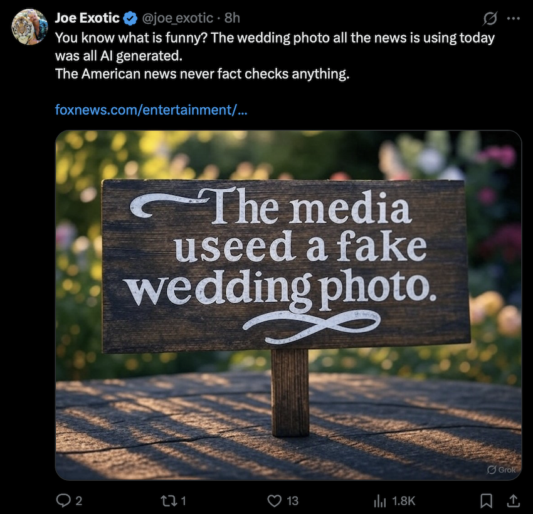Click the 1.8K views count

tap(404, 501)
